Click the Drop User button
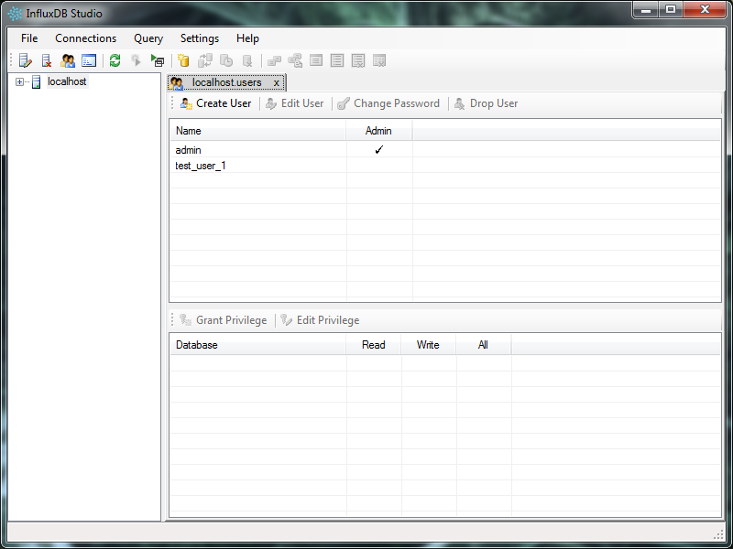This screenshot has height=549, width=733. click(486, 103)
